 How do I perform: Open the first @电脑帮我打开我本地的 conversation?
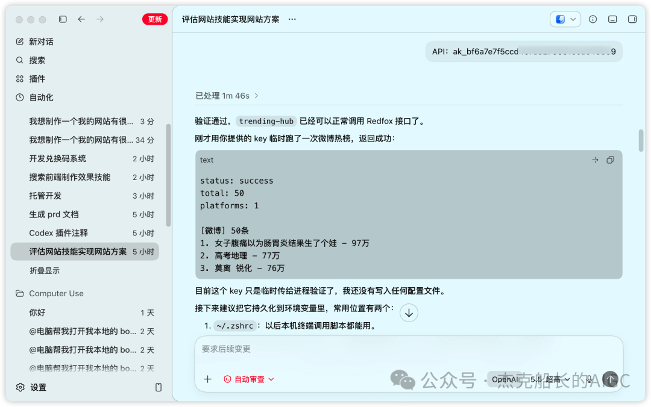coord(85,331)
